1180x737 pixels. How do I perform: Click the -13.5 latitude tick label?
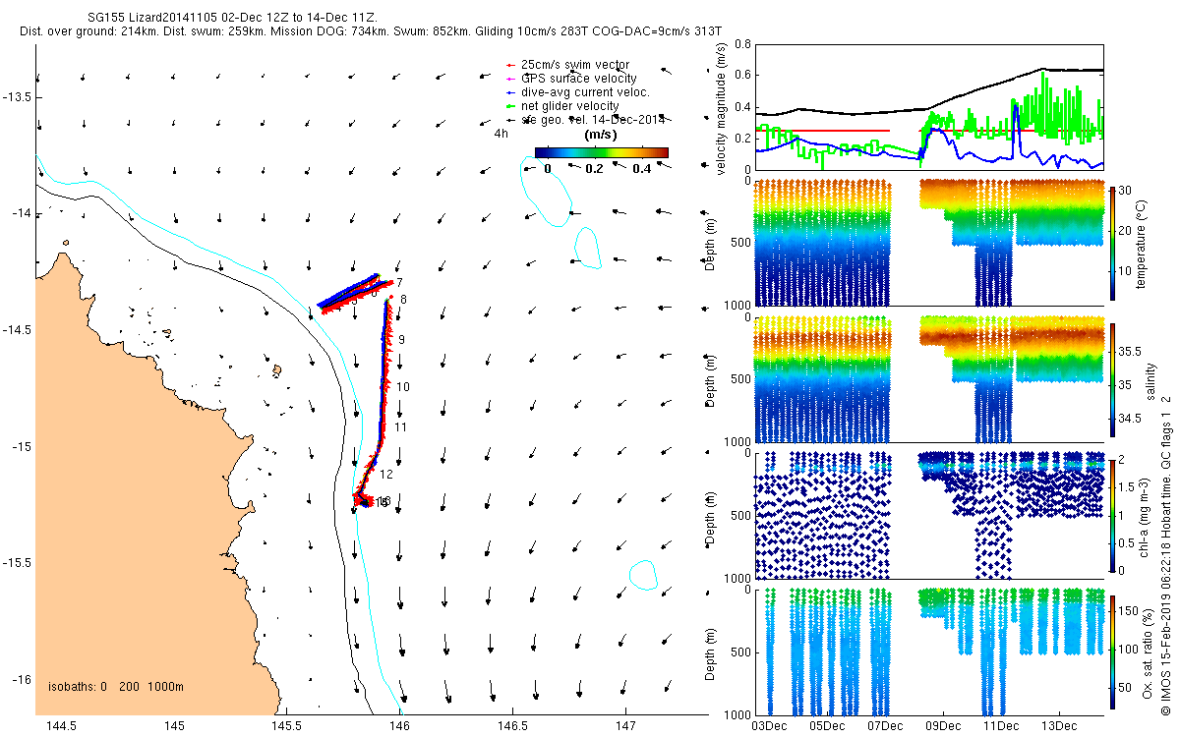coord(17,96)
